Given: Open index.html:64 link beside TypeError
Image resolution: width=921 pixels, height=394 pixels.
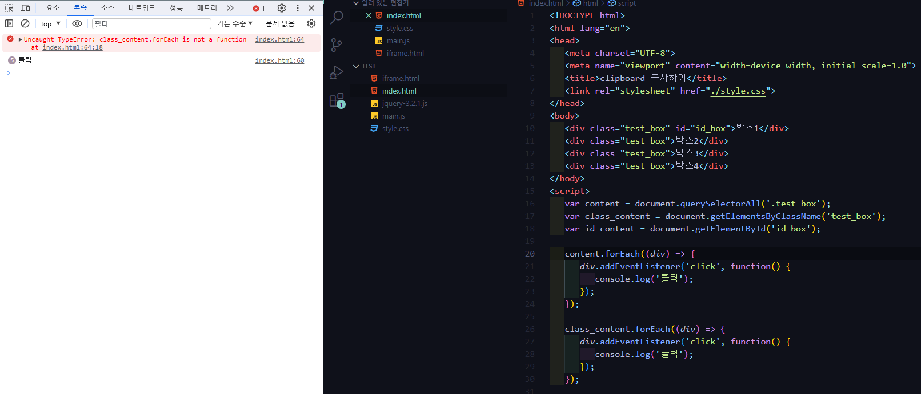Looking at the screenshot, I should tap(279, 39).
